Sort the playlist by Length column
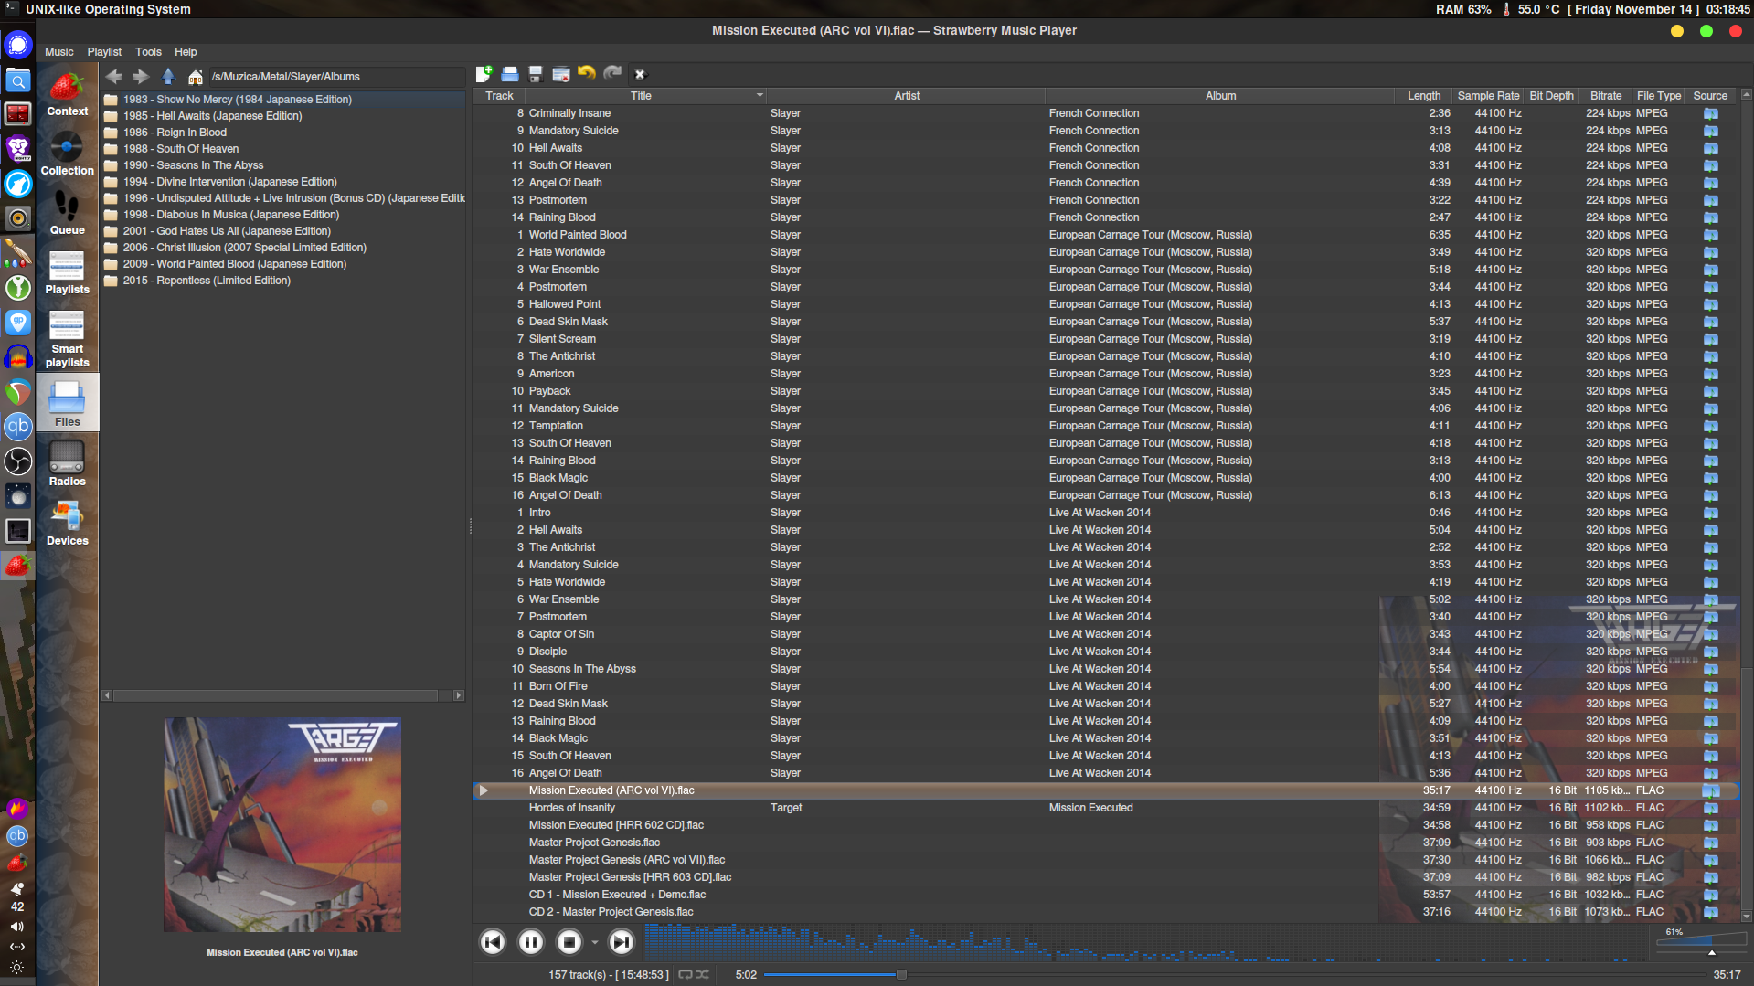Screen dimensions: 1754x986 [x=1424, y=96]
